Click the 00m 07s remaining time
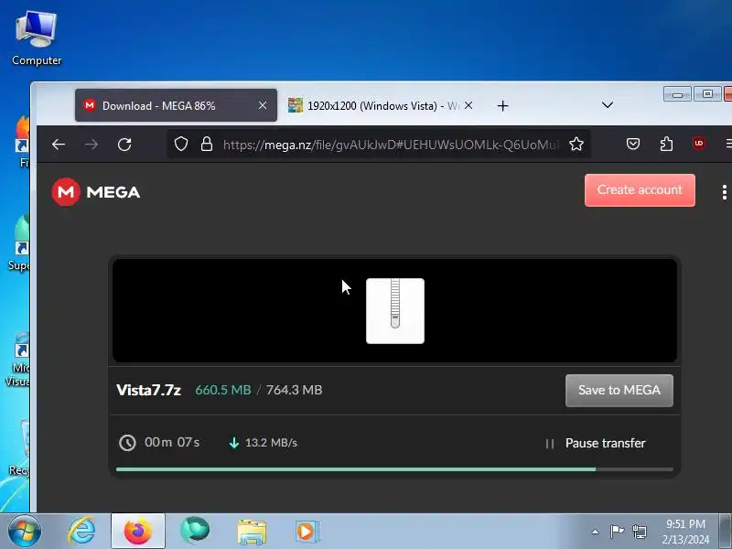The image size is (732, 549). (172, 442)
